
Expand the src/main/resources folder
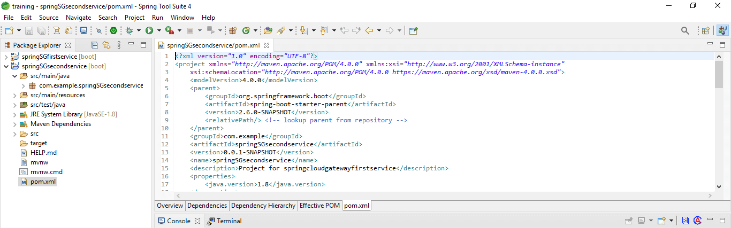click(x=15, y=95)
